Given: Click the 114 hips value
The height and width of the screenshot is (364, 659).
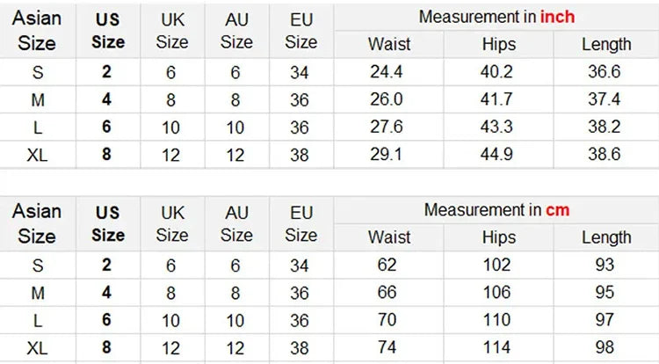Looking at the screenshot, I should [498, 347].
